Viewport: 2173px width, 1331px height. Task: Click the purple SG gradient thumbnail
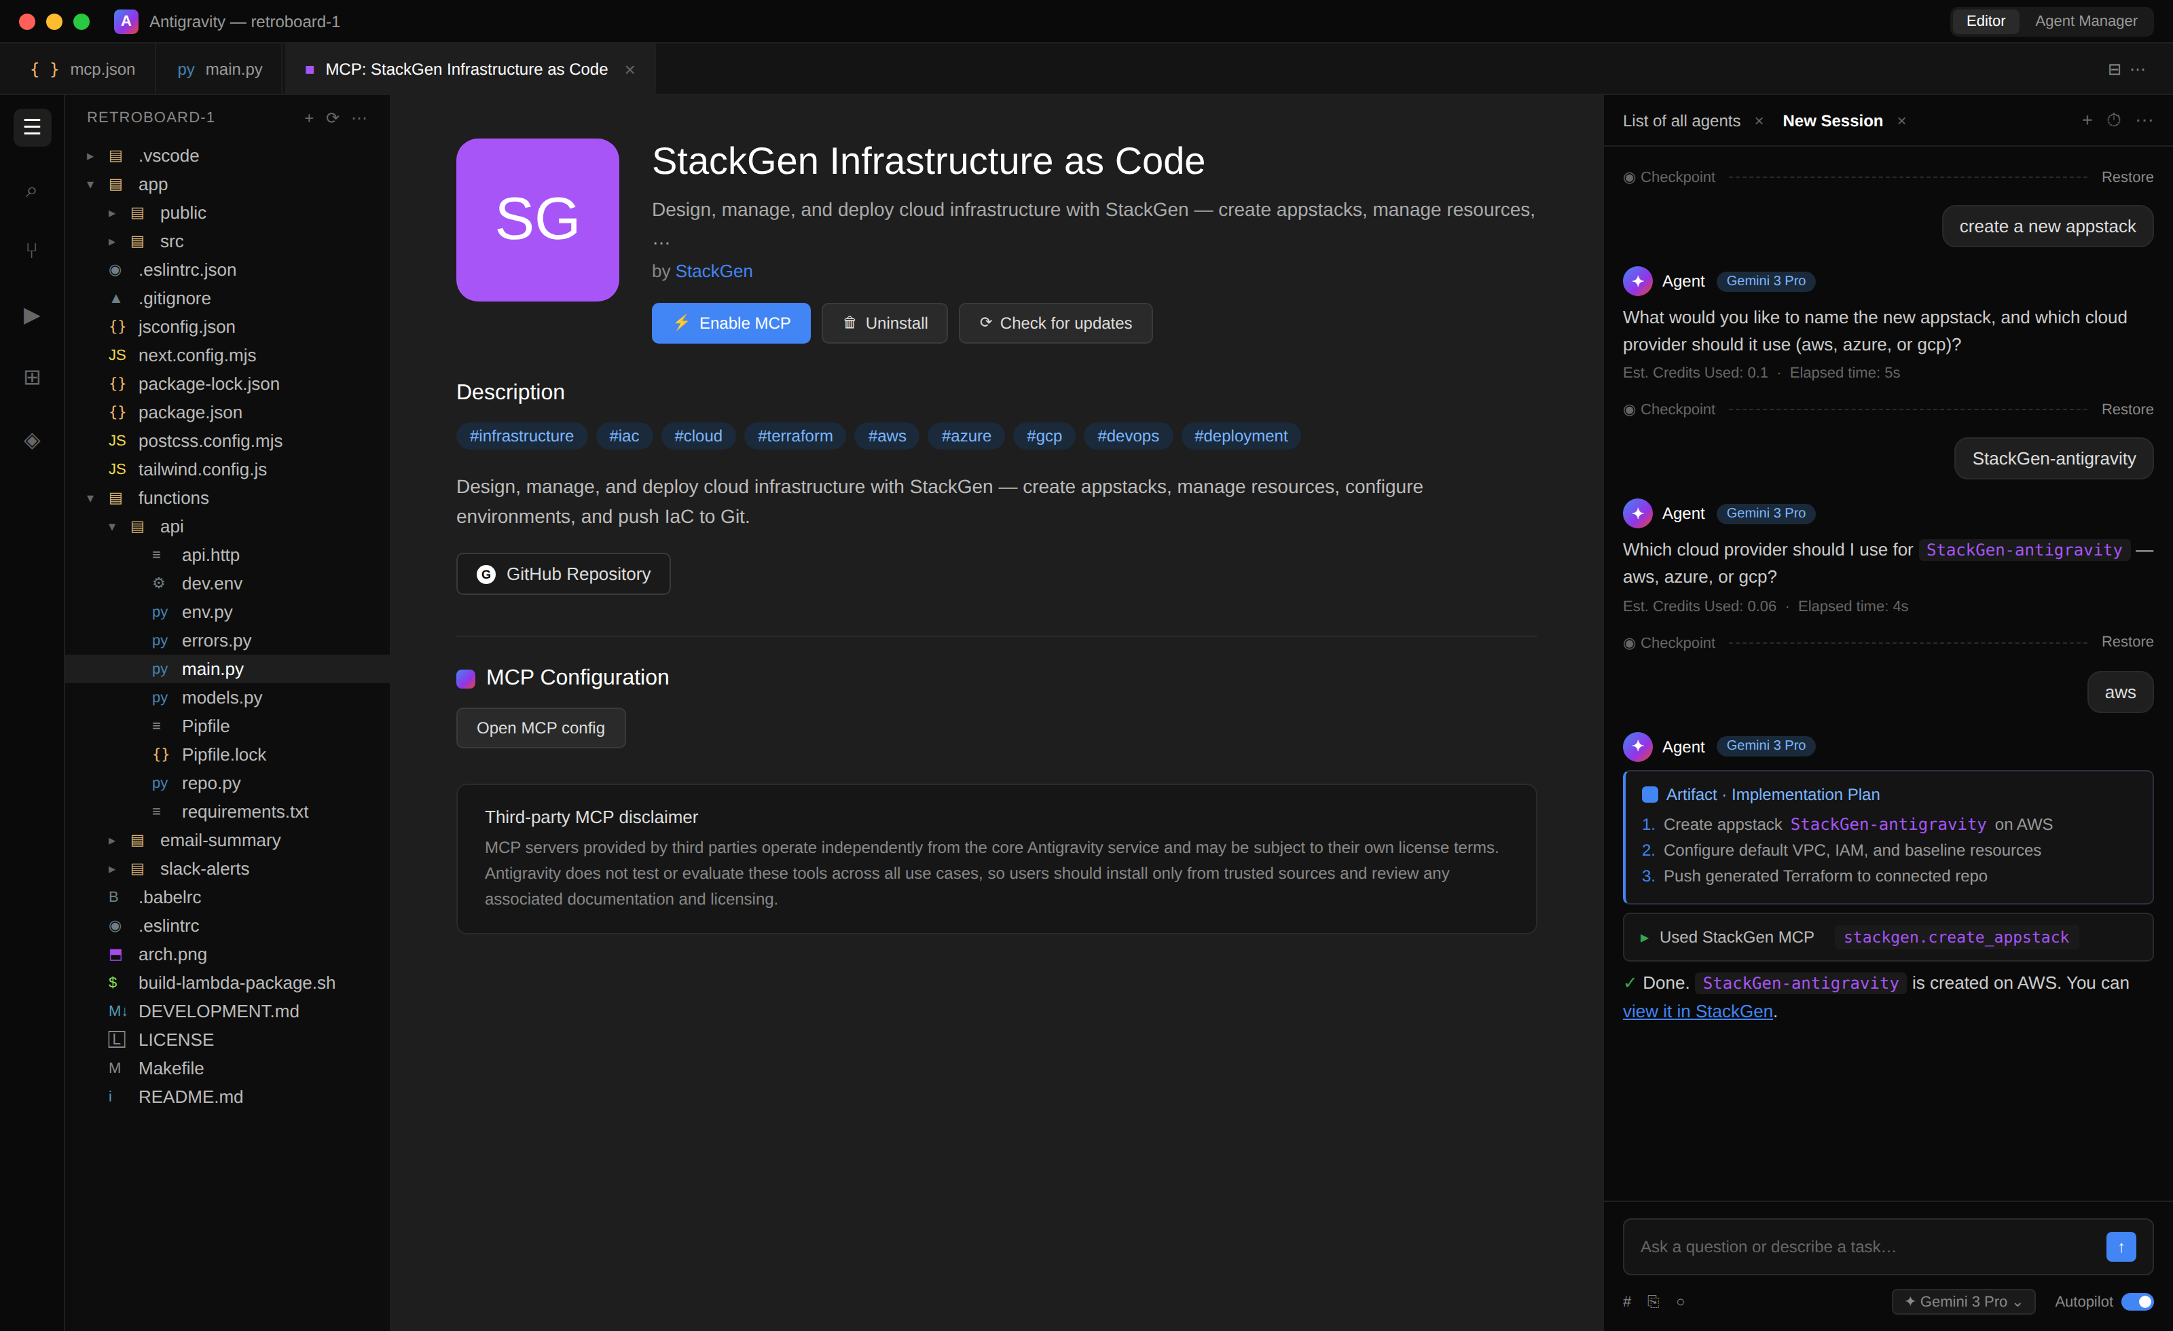point(537,219)
